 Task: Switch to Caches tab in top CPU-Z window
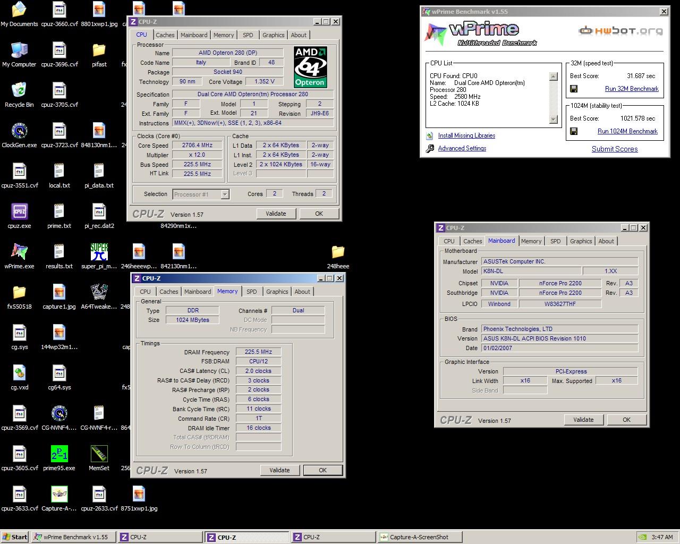click(165, 35)
